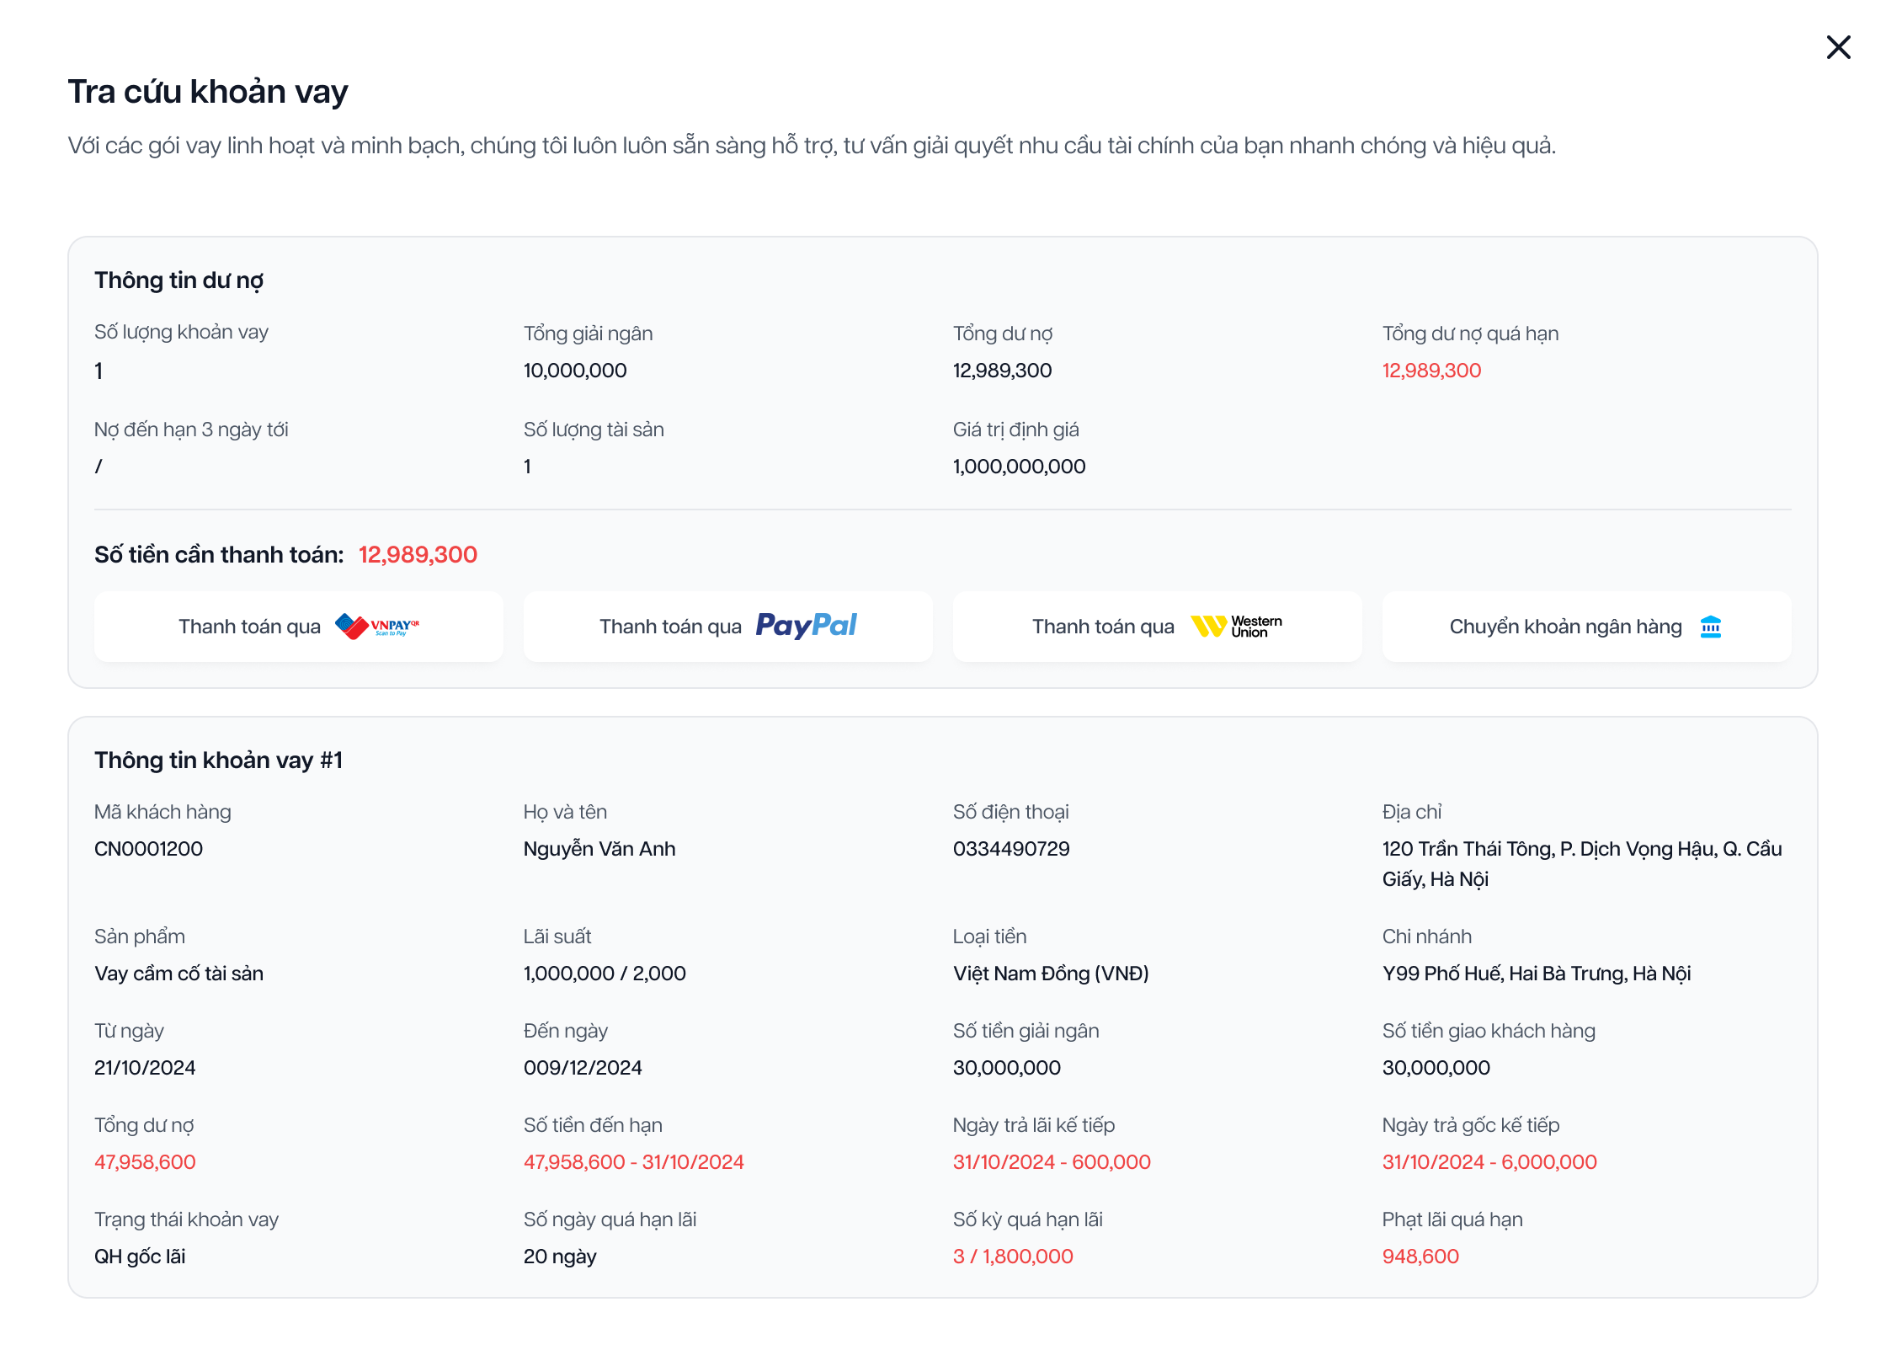The width and height of the screenshot is (1886, 1366).
Task: Click the red amount due 12,989,300
Action: tap(418, 554)
